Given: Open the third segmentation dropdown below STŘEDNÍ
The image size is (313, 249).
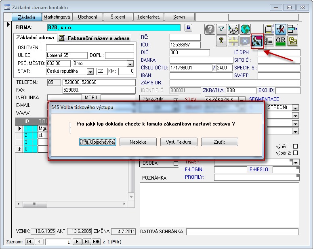Looking at the screenshot, I should click(x=295, y=123).
